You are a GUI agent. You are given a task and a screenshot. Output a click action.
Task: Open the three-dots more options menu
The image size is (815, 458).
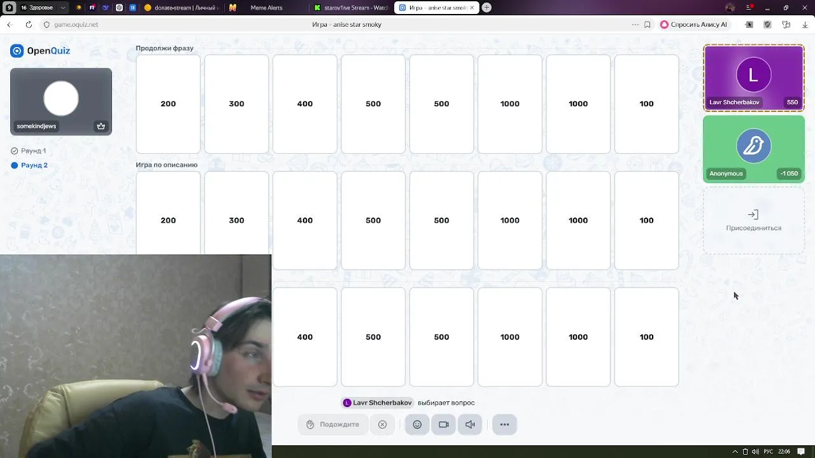tap(504, 424)
